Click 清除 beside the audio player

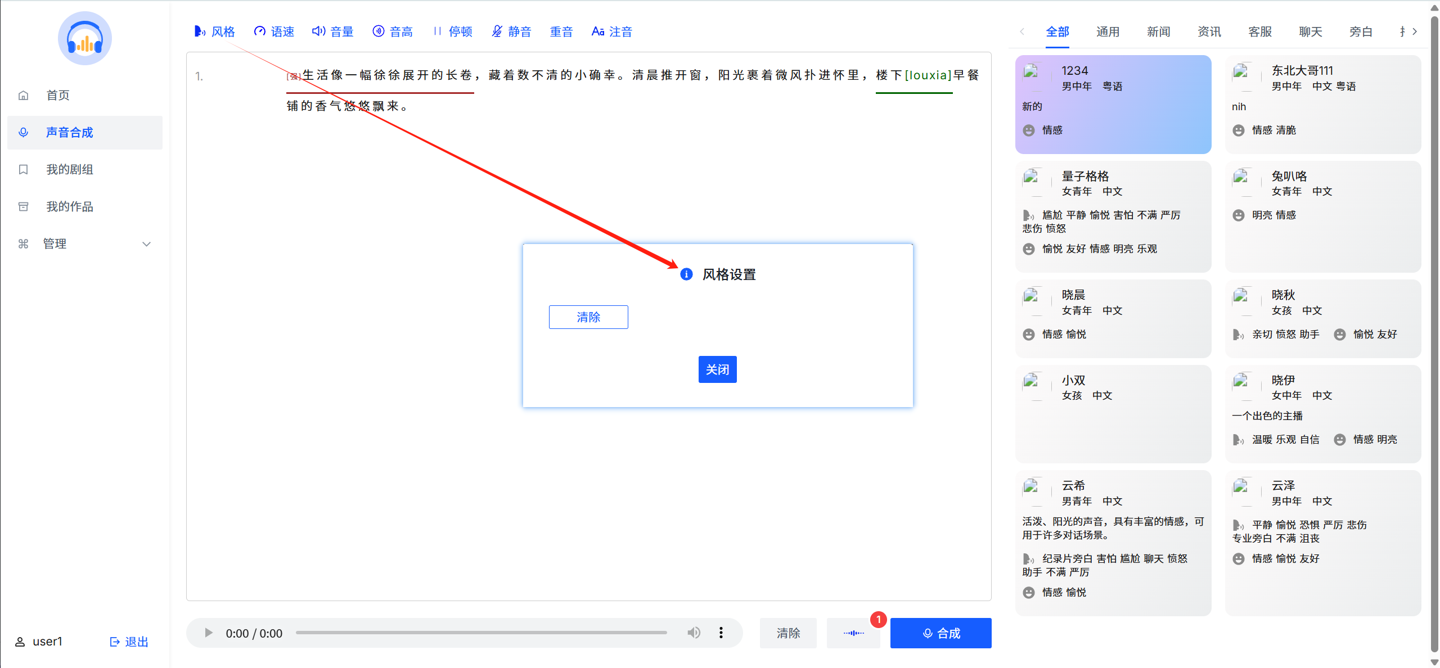(x=788, y=633)
